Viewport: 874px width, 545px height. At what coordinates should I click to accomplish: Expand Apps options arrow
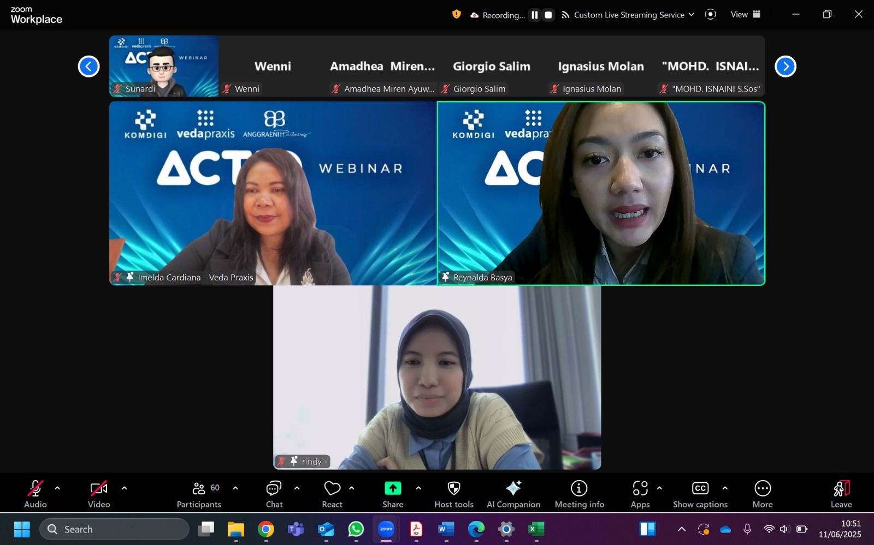tap(659, 488)
